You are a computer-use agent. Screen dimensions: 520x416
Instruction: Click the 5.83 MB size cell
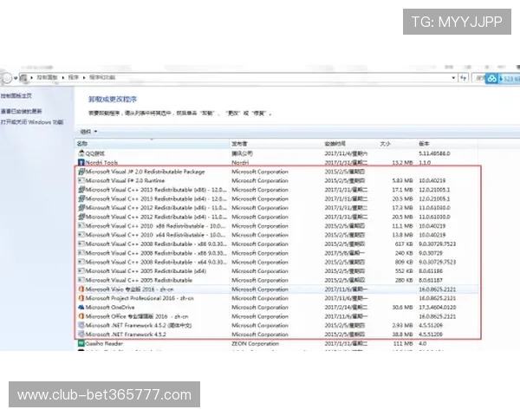point(402,180)
